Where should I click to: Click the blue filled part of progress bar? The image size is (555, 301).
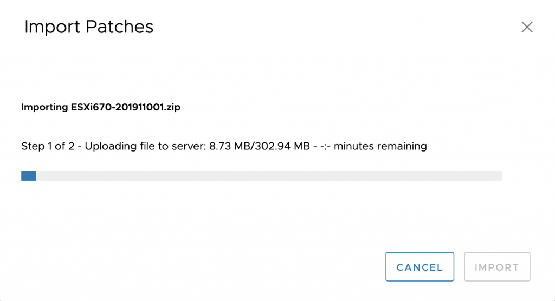[29, 176]
